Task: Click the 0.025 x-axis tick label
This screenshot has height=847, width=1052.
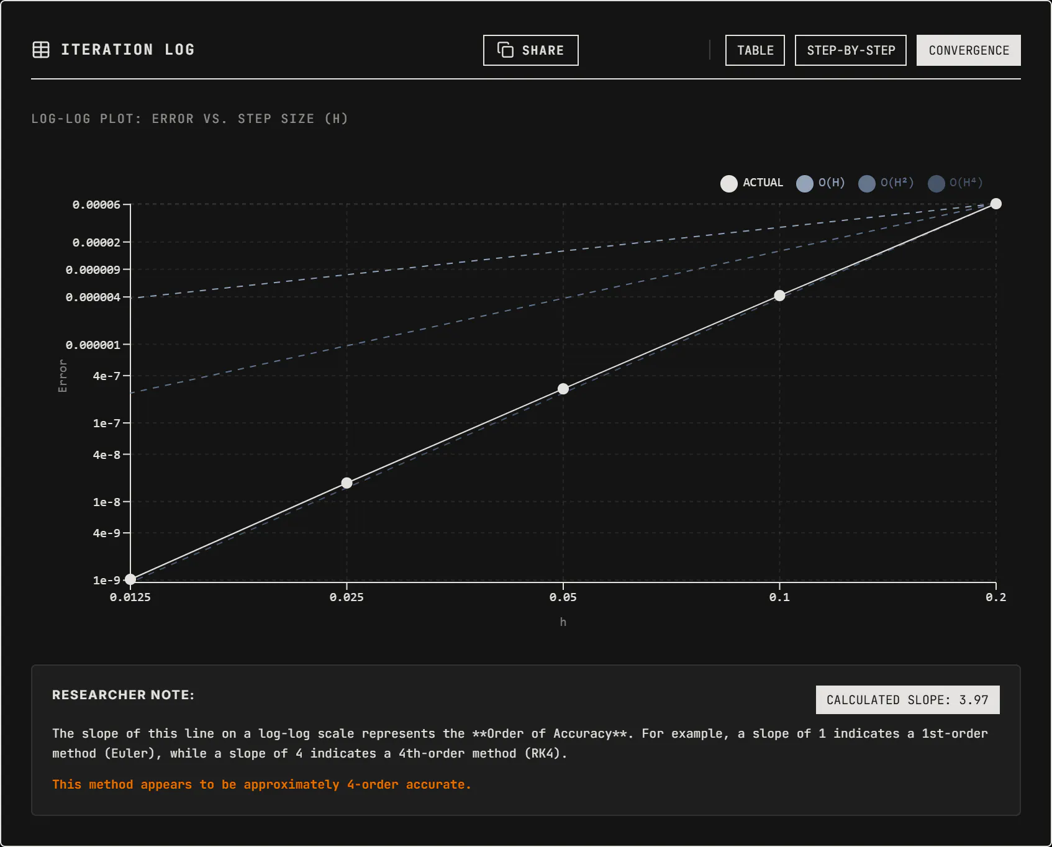Action: point(347,597)
